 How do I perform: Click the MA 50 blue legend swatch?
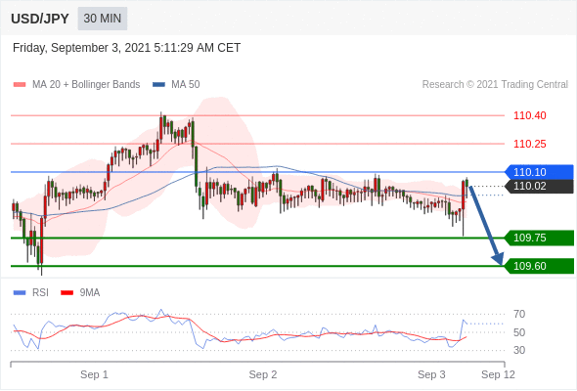point(158,85)
